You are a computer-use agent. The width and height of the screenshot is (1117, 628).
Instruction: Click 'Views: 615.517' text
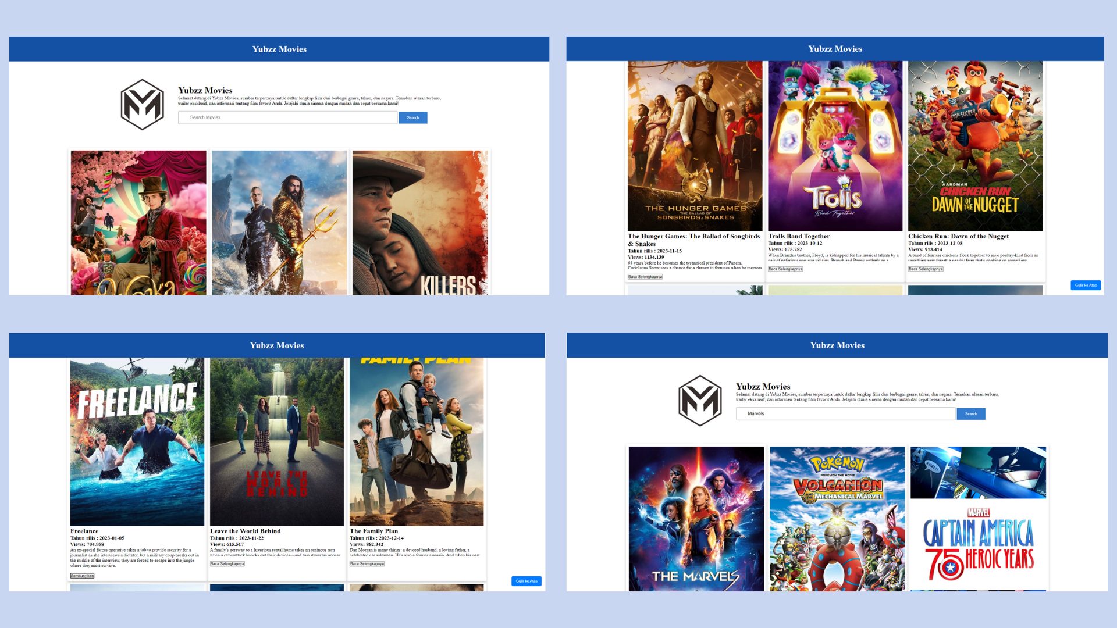tap(227, 544)
